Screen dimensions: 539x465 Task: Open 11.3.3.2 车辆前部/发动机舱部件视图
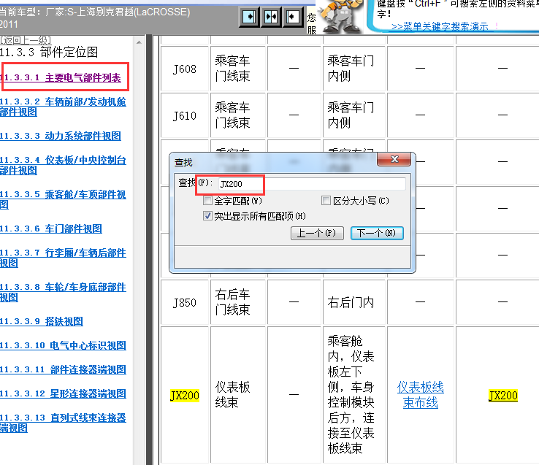click(63, 107)
